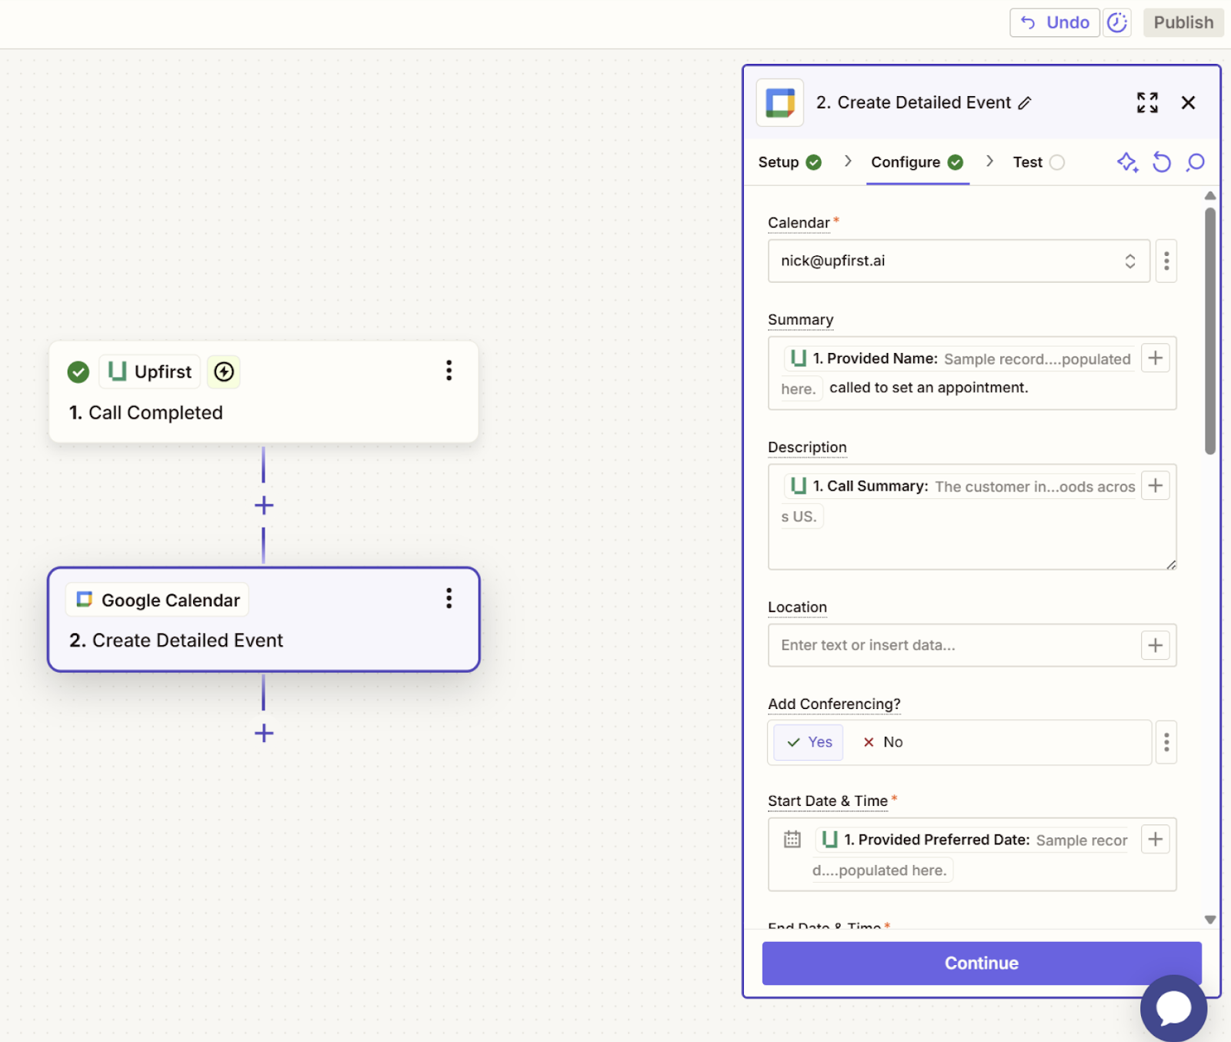Image resolution: width=1231 pixels, height=1042 pixels.
Task: Click the AI sparkle assistant icon
Action: click(1127, 162)
